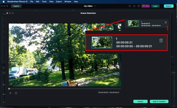Close the Scene Detection dialog
177x108 pixels.
pos(7,13)
